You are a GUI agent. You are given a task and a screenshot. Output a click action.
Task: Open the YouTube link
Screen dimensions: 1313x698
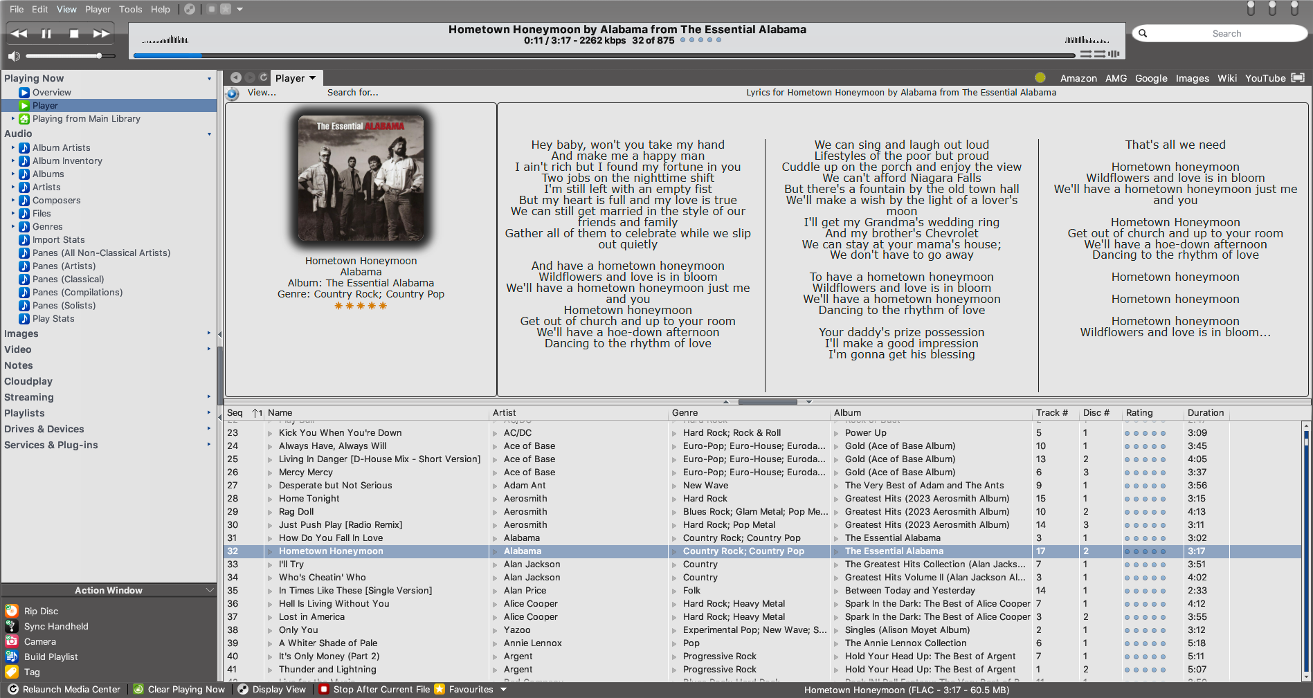coord(1265,78)
